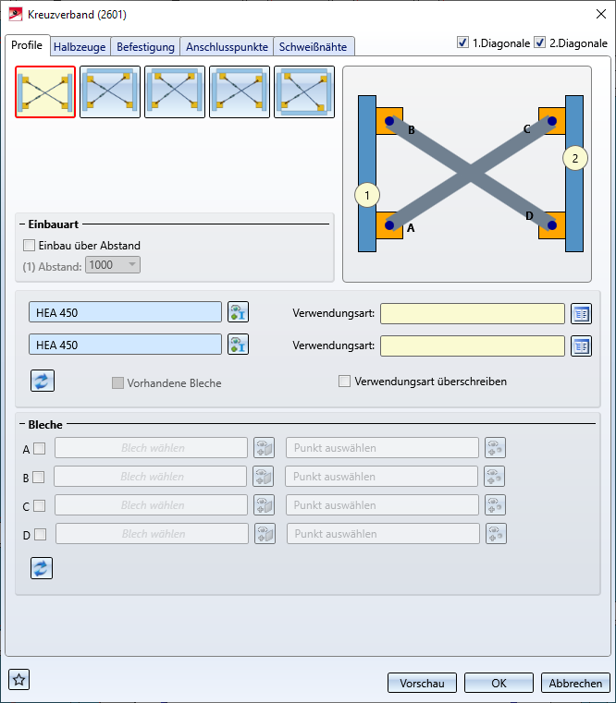
Task: Click Punkt auswählen field in row A
Action: tap(383, 448)
